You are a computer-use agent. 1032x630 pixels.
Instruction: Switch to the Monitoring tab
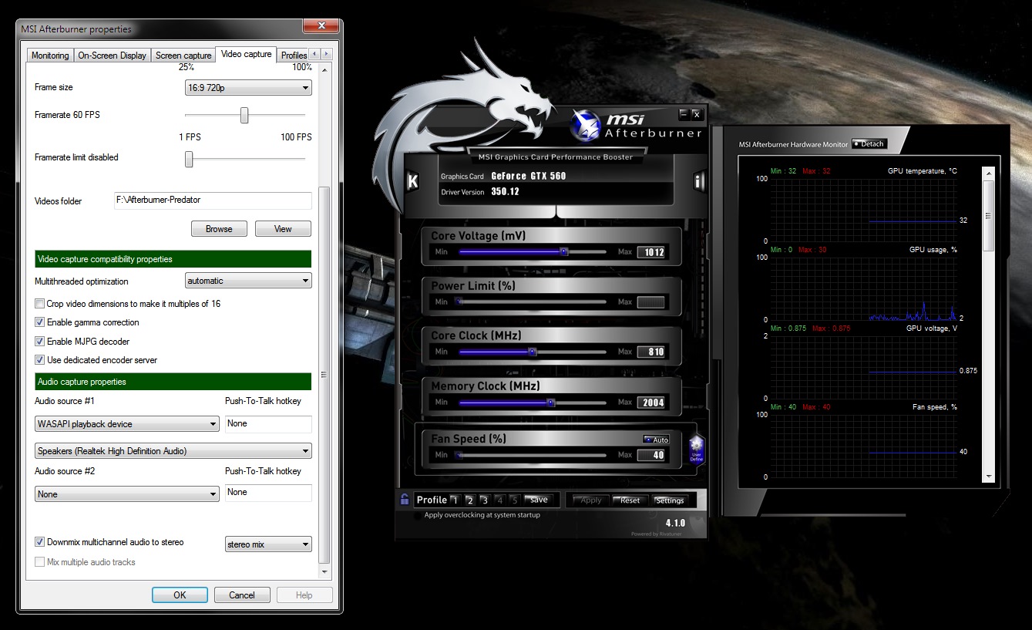click(x=50, y=56)
